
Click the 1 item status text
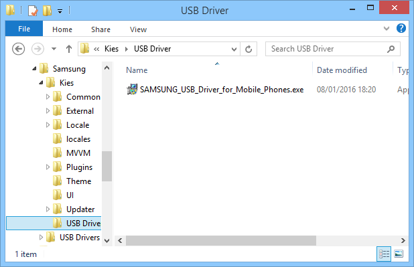(x=26, y=254)
